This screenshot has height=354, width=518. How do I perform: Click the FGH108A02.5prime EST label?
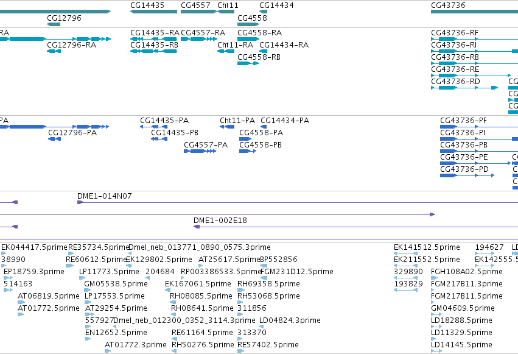[x=467, y=272]
